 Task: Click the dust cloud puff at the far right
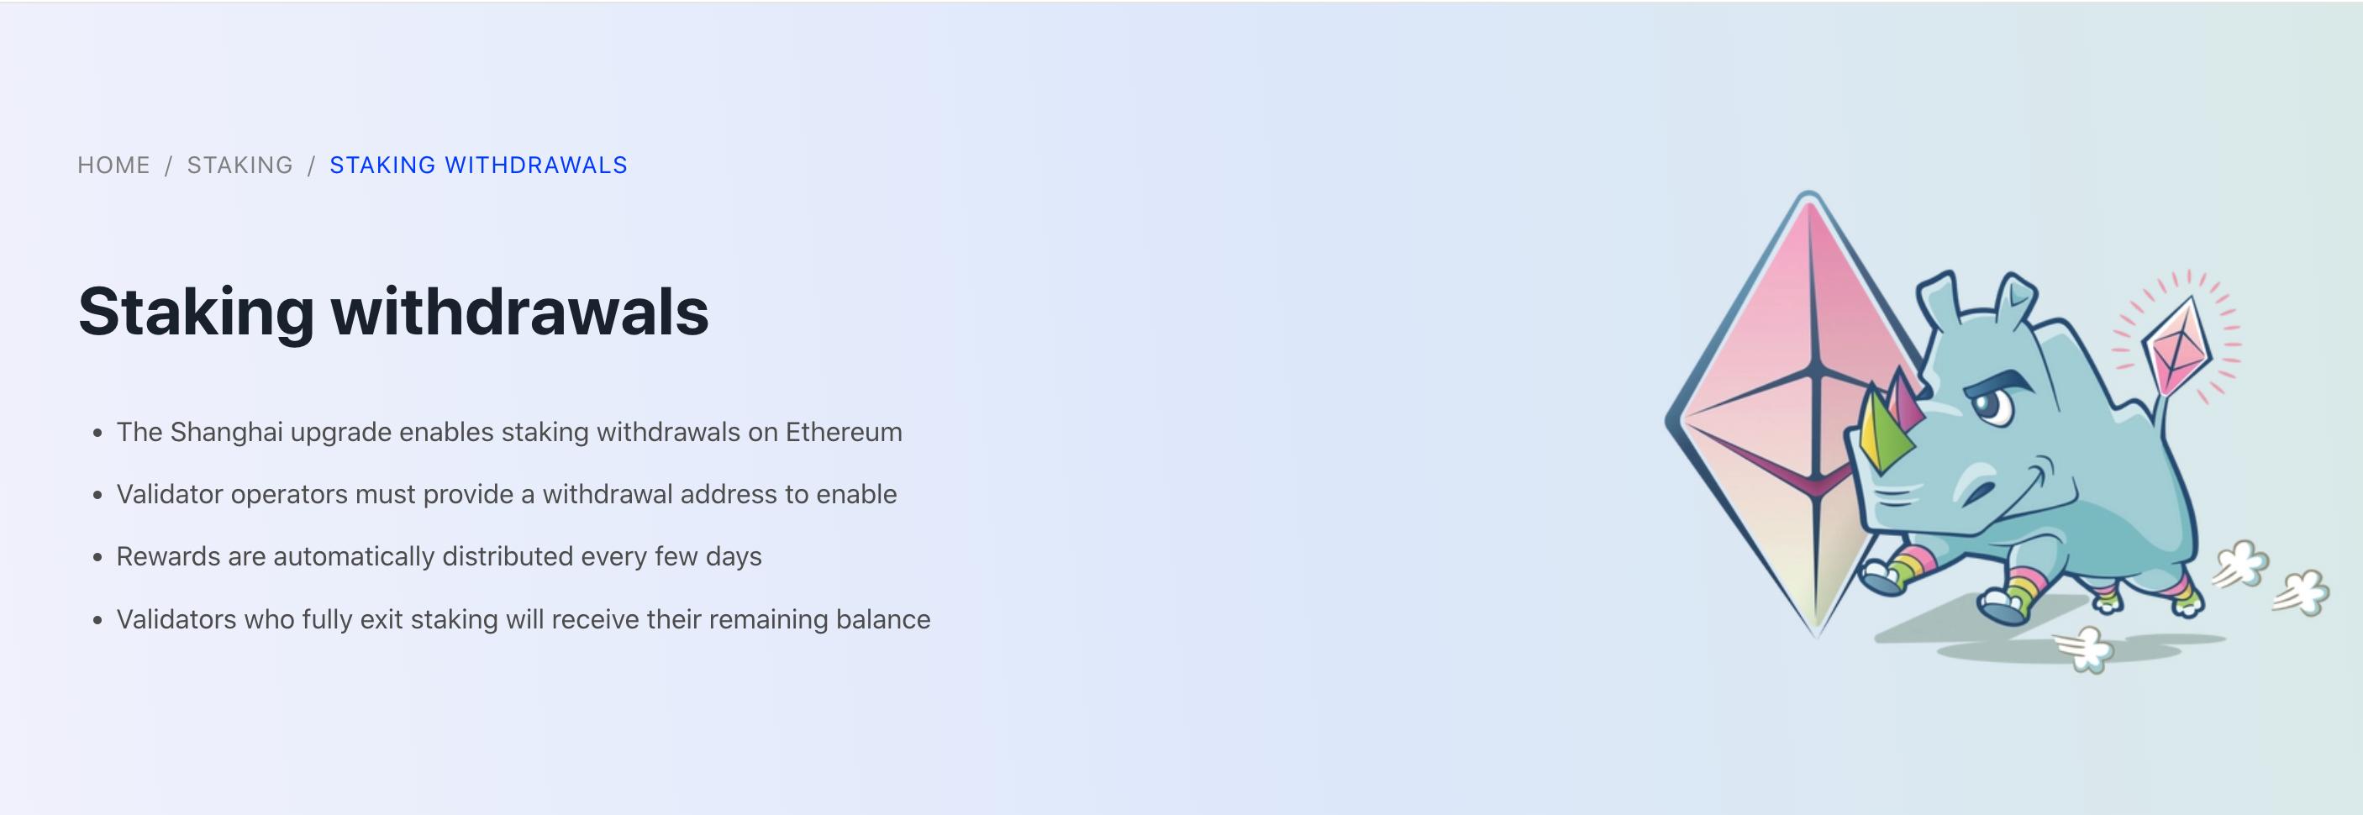tap(2304, 592)
